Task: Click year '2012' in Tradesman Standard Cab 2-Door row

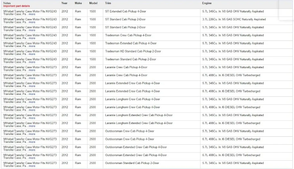Action: [65, 59]
